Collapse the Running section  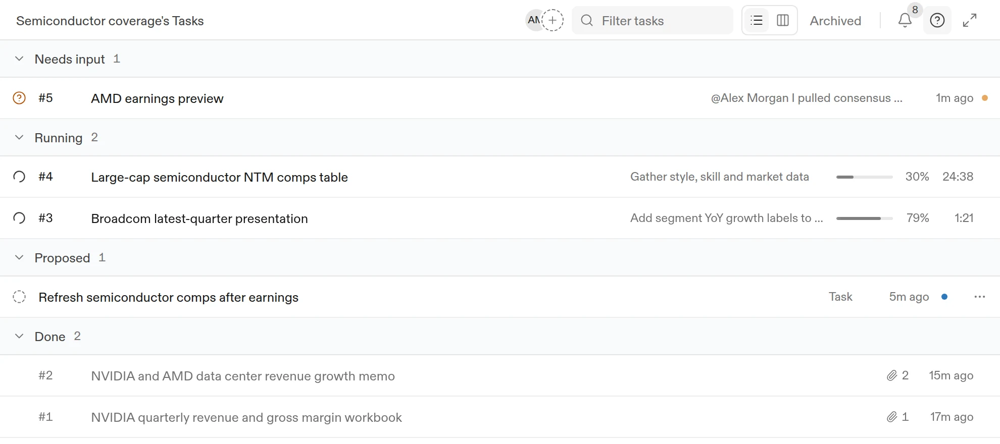pos(19,137)
